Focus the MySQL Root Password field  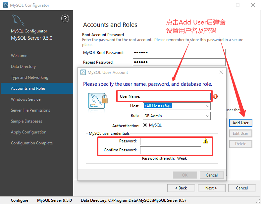[179, 53]
